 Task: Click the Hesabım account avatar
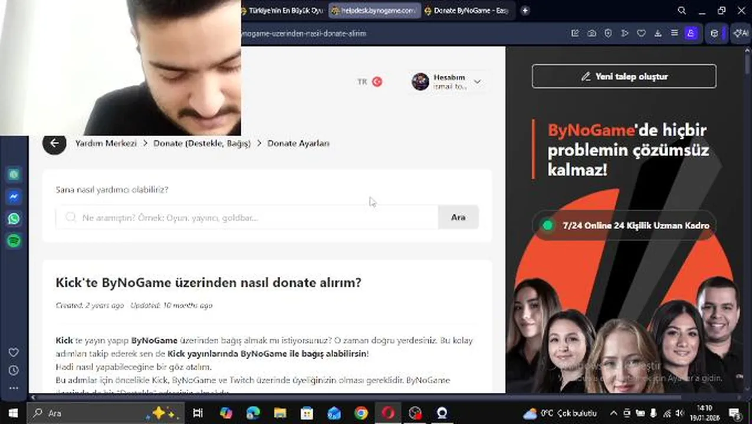point(421,81)
